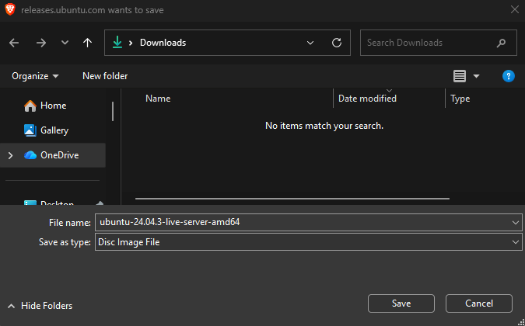Image resolution: width=525 pixels, height=326 pixels.
Task: Open the Help question mark icon
Action: tap(509, 76)
